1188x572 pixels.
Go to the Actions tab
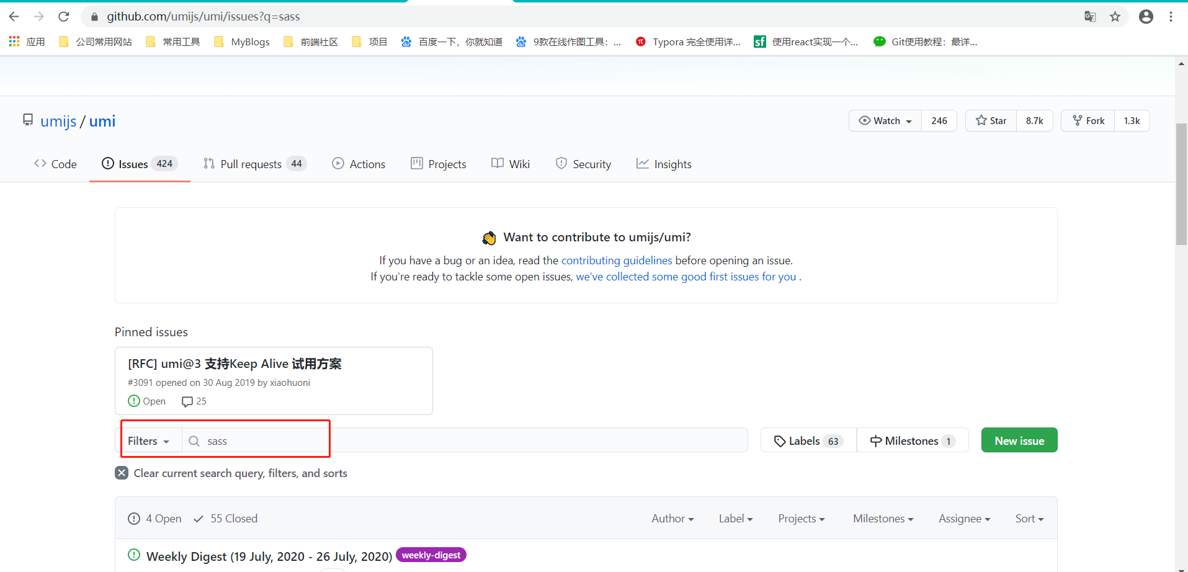pyautogui.click(x=359, y=164)
